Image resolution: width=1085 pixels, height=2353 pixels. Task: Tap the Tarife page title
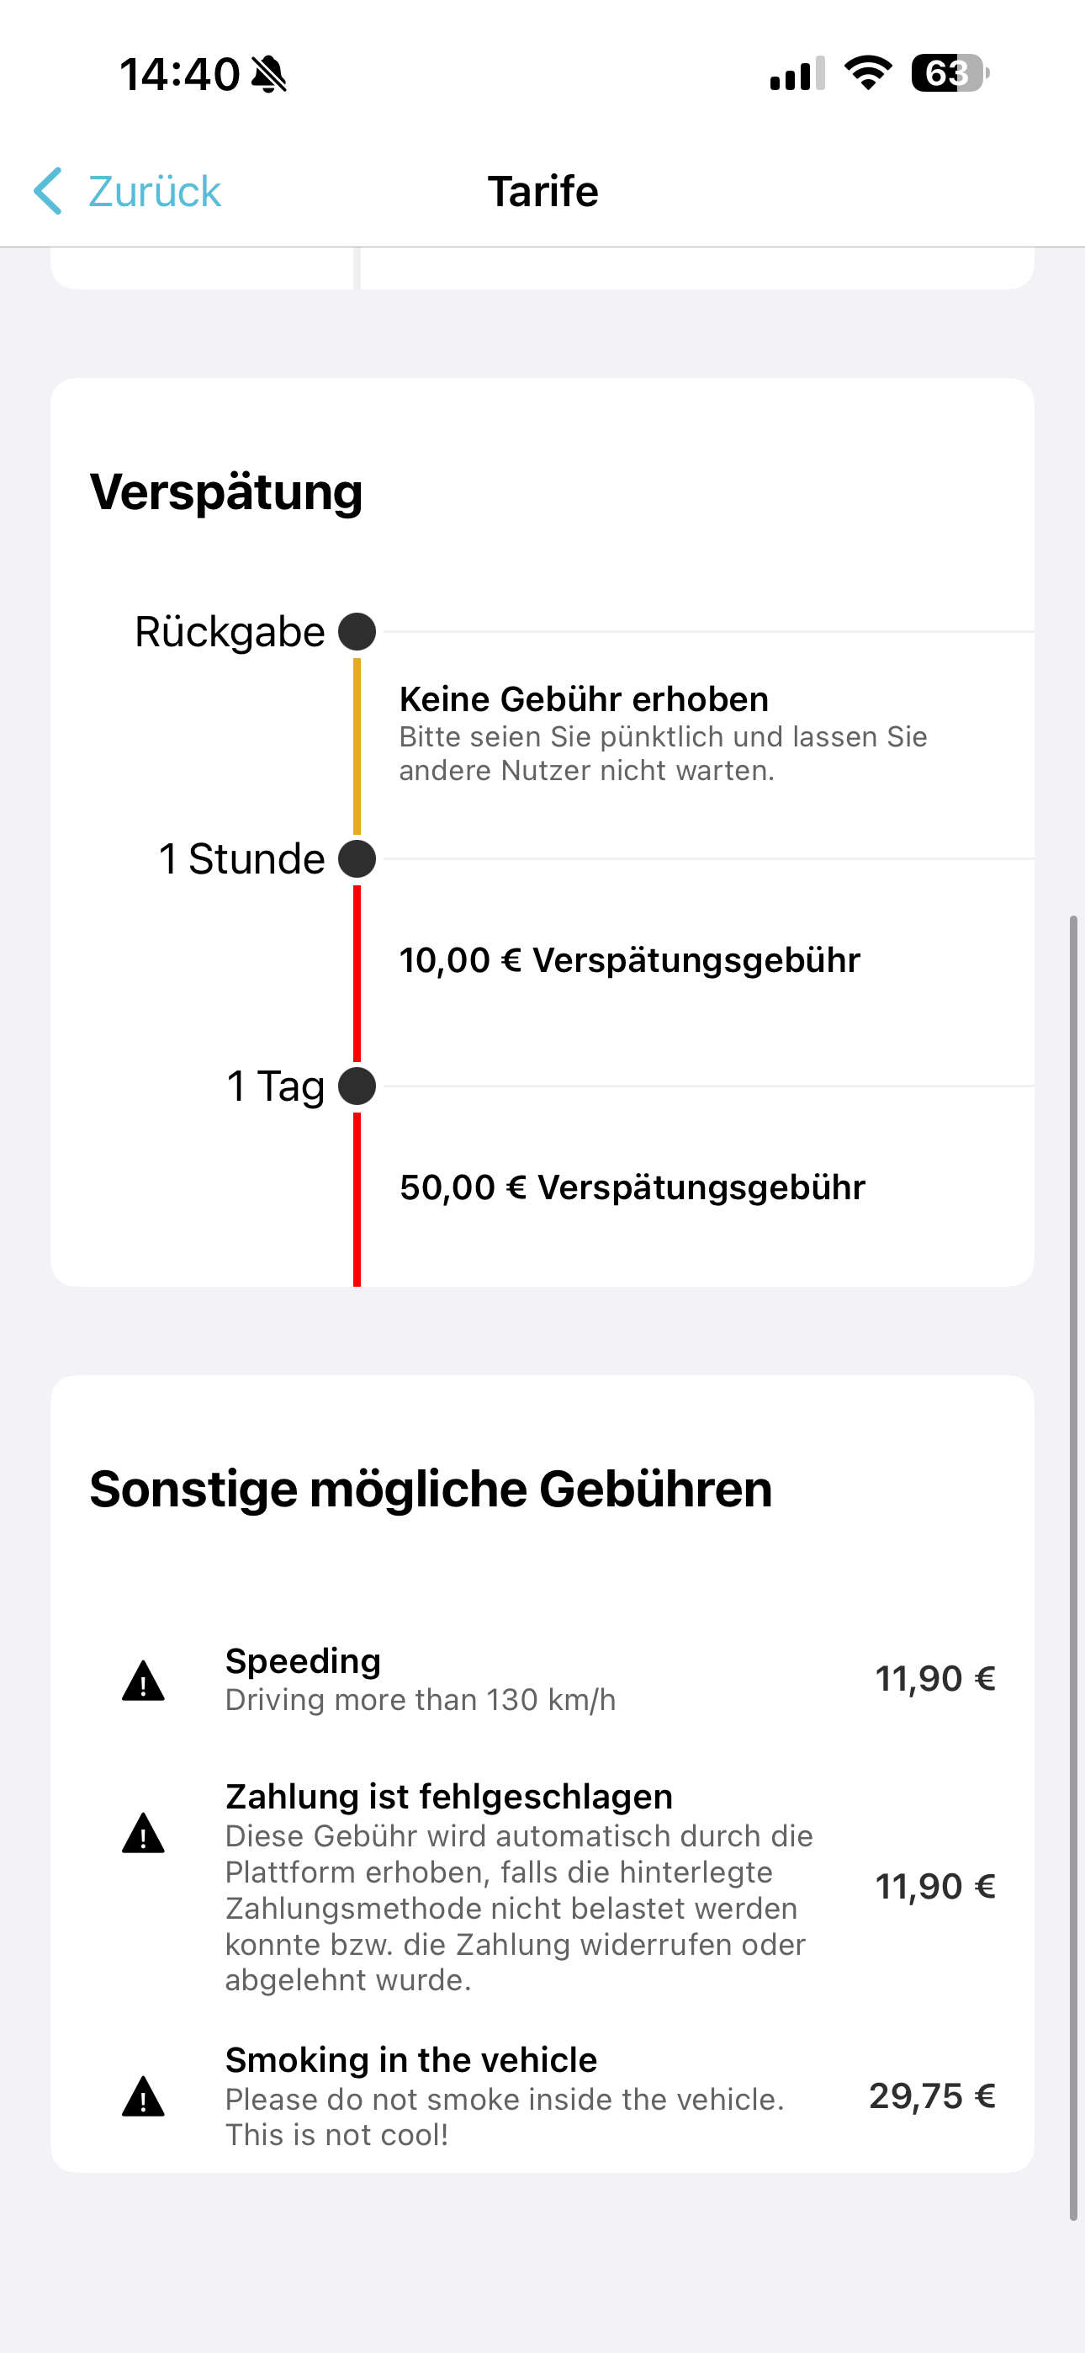tap(542, 192)
